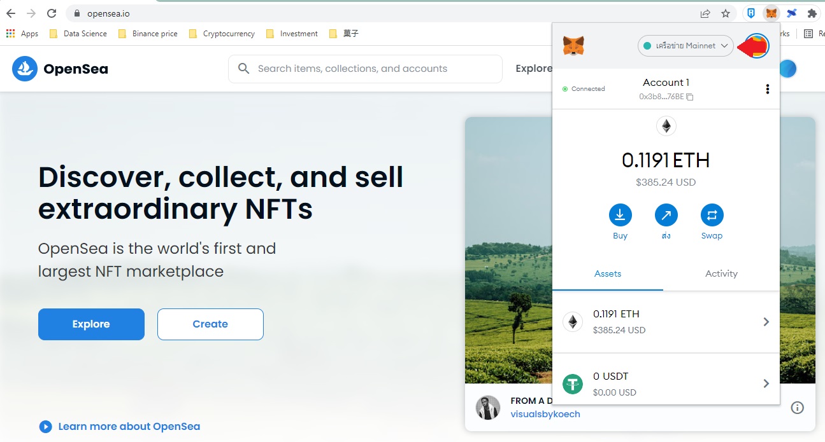Open the visualsbykoech creator link

pos(545,414)
